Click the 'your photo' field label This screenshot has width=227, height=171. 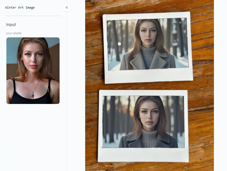[14, 33]
